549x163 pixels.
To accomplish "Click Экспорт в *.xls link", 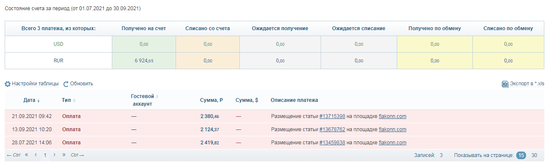I will 527,84.
